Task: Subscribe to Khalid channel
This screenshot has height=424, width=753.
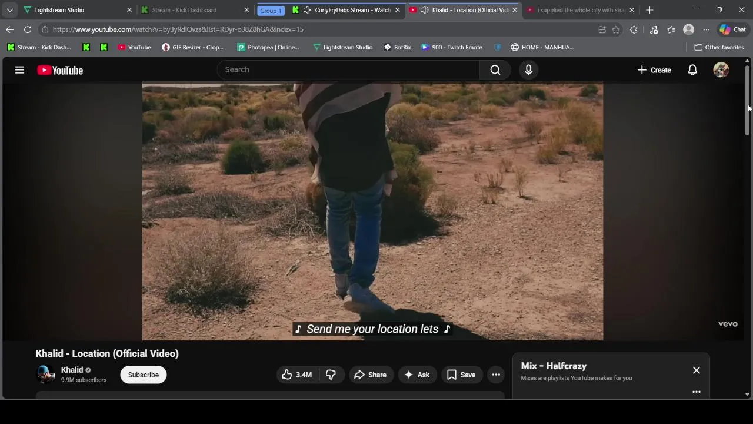Action: [144, 375]
